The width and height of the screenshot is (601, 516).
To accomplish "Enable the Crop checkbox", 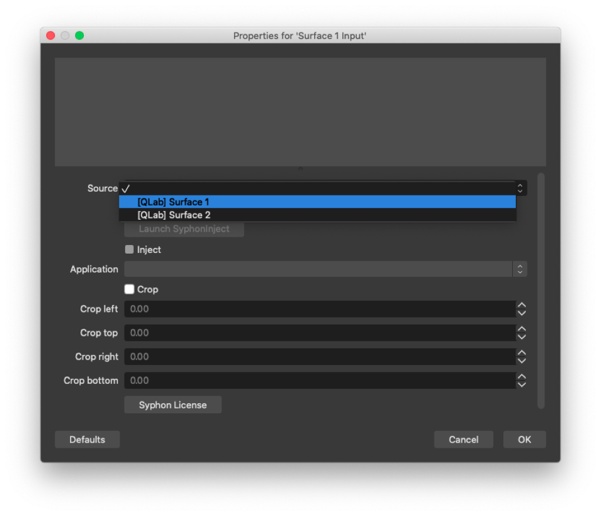I will (130, 289).
